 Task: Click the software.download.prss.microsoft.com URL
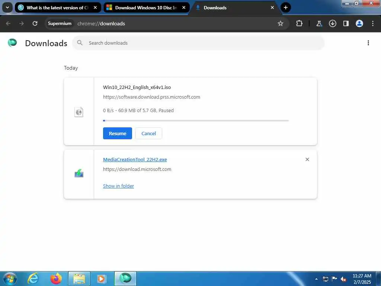pos(152,97)
